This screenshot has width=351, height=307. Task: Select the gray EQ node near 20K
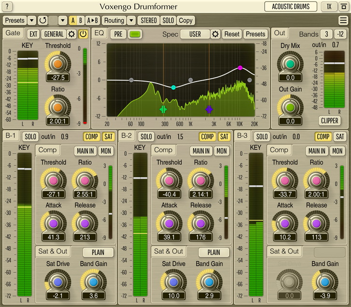250,80
